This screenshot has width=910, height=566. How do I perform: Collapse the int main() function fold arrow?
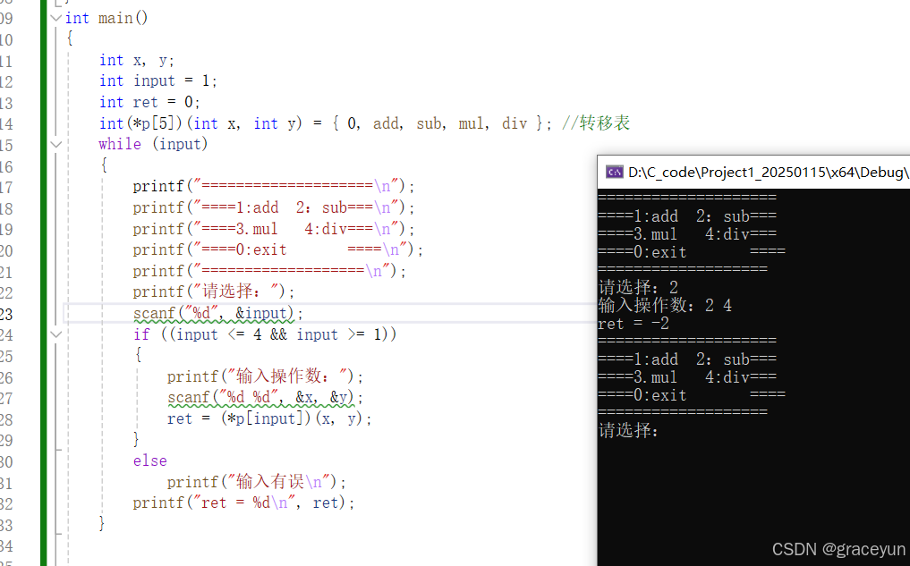[x=55, y=18]
